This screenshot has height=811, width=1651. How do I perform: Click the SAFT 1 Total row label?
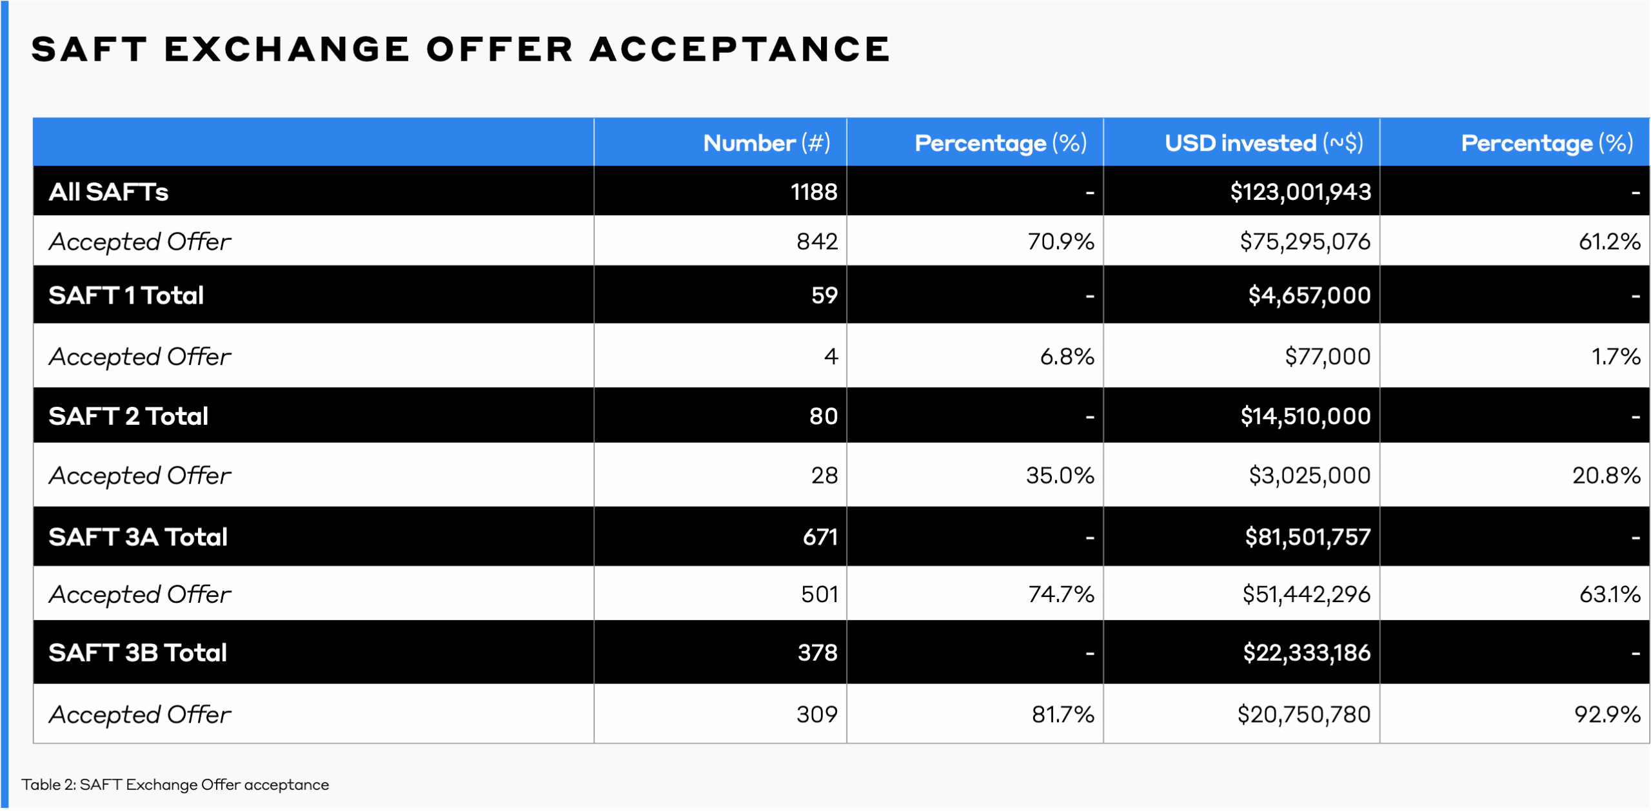click(x=126, y=296)
